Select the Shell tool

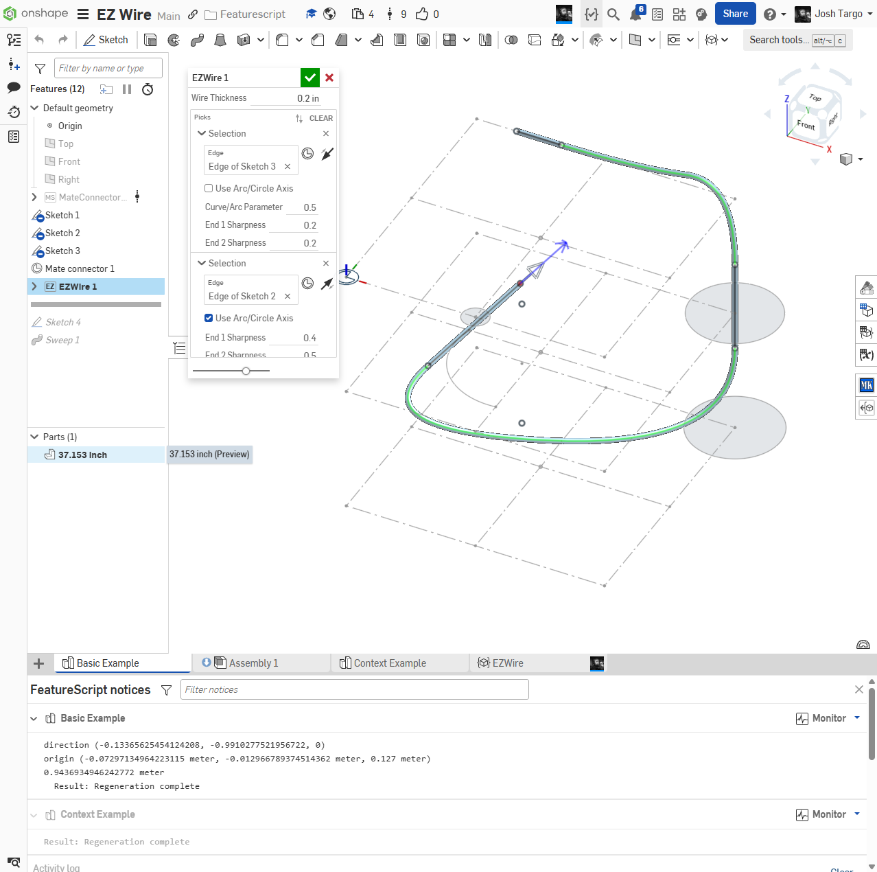400,40
